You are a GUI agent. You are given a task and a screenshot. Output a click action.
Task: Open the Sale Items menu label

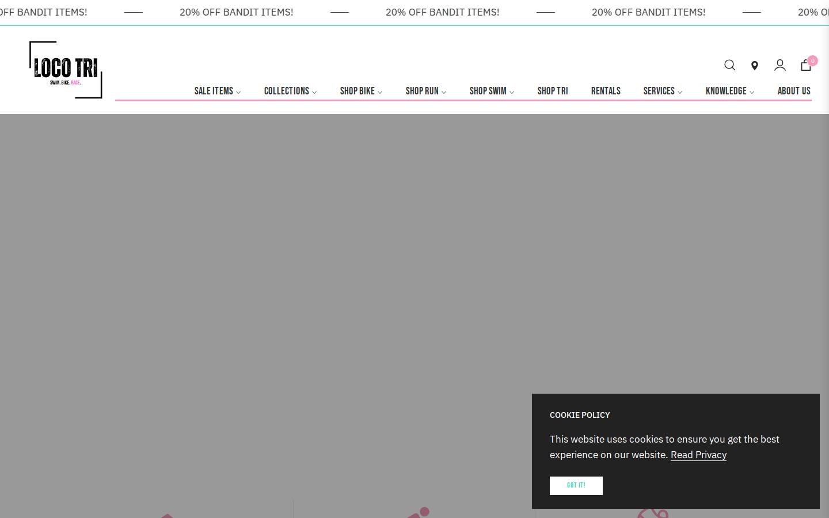[214, 91]
